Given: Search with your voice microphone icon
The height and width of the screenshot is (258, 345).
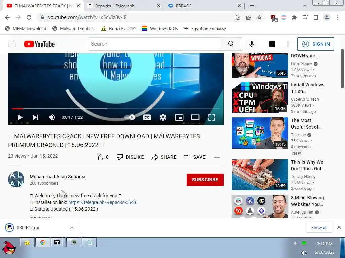Looking at the screenshot, I should click(251, 44).
